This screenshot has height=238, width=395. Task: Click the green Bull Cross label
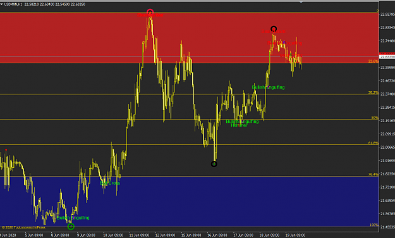pos(110,183)
